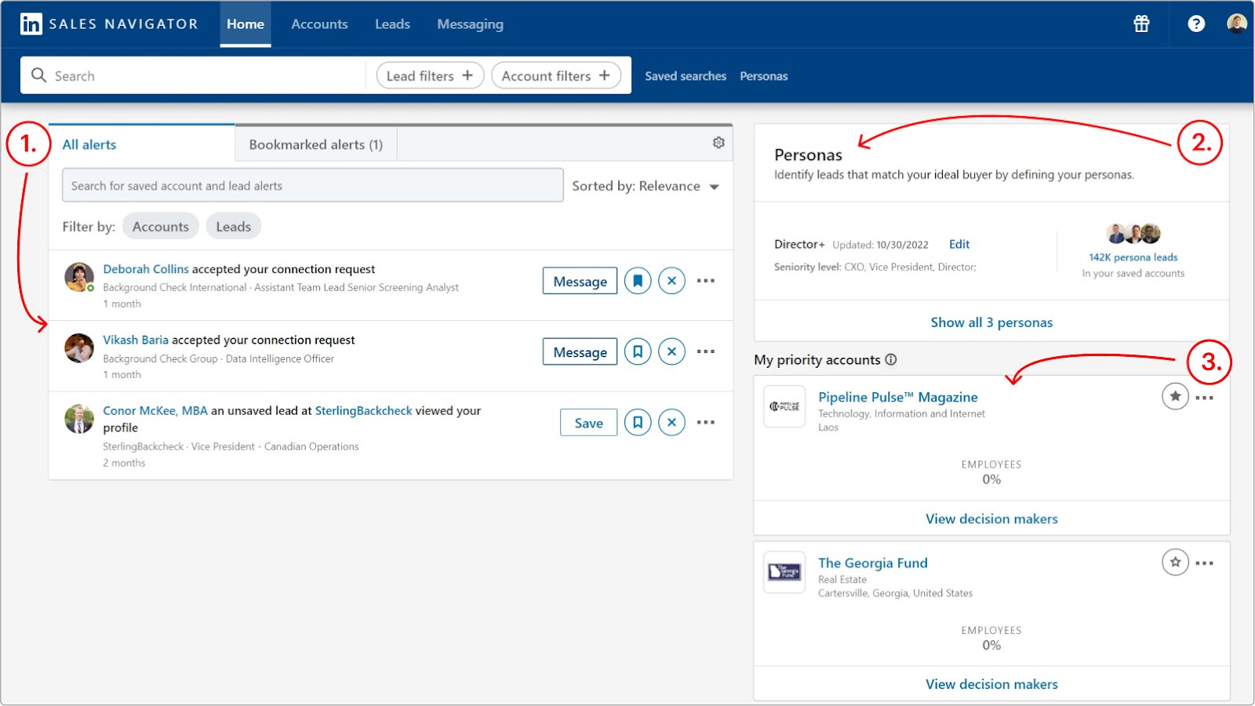Click the search magnifier icon
Viewport: 1255px width, 706px height.
click(x=38, y=75)
